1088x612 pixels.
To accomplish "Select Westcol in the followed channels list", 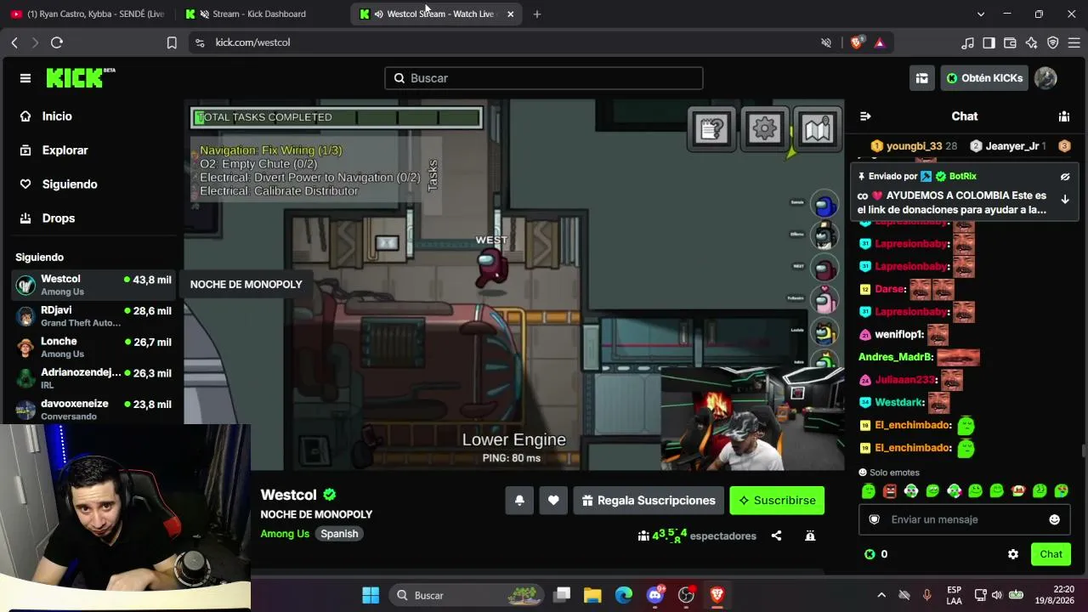I will pyautogui.click(x=93, y=285).
